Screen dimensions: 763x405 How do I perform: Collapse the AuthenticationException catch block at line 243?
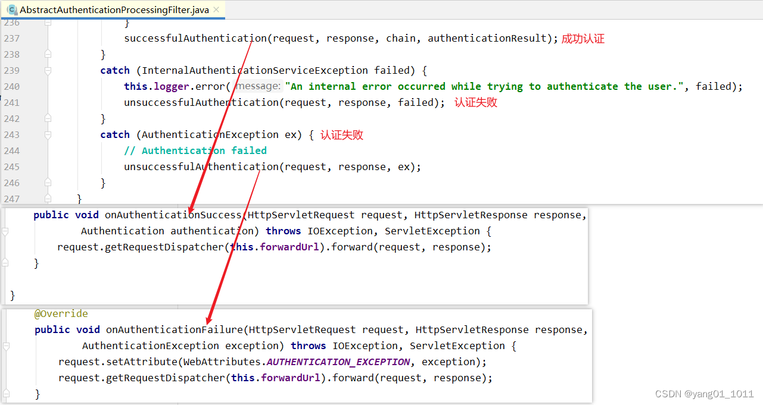click(48, 134)
